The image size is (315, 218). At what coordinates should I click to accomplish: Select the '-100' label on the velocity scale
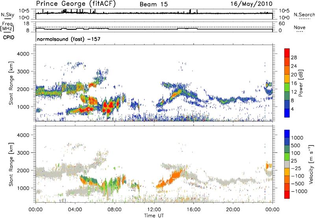coord(298,176)
